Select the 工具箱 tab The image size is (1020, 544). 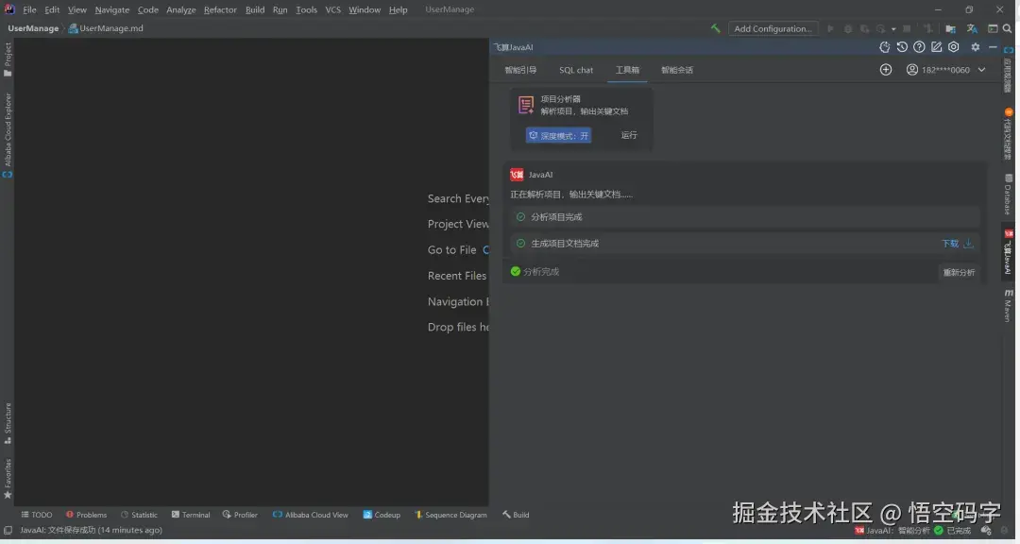point(627,70)
